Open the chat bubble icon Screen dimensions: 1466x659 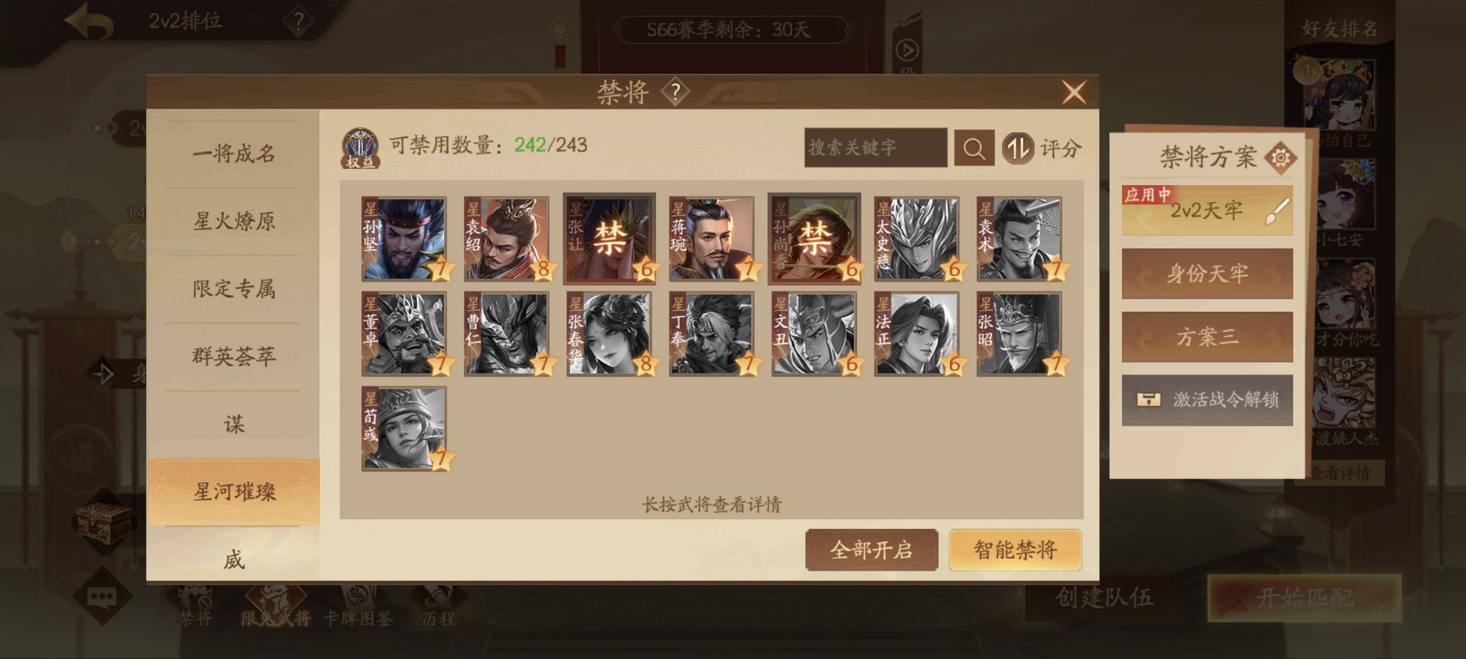point(103,596)
